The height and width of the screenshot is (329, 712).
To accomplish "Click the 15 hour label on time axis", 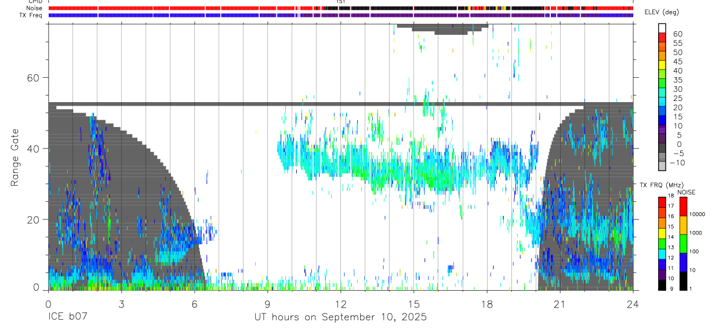I will pos(413,303).
